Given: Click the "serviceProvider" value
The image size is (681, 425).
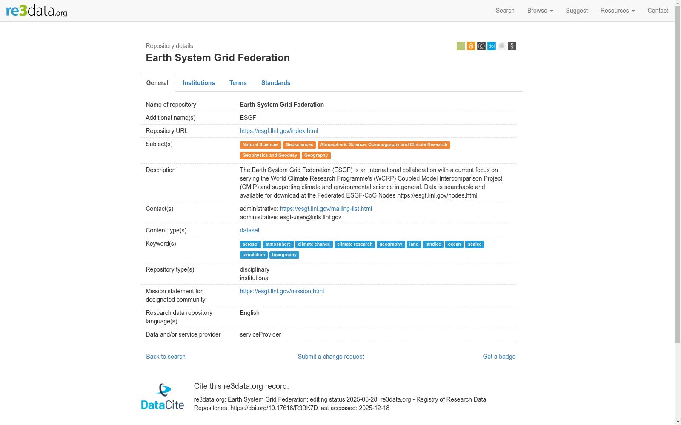Looking at the screenshot, I should click(x=260, y=334).
